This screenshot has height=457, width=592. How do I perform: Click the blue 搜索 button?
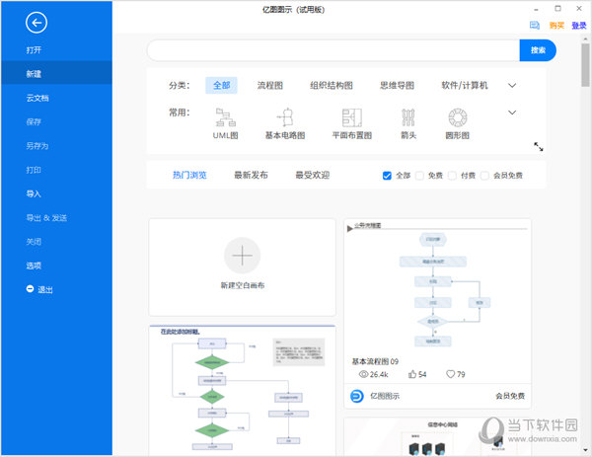[x=538, y=50]
